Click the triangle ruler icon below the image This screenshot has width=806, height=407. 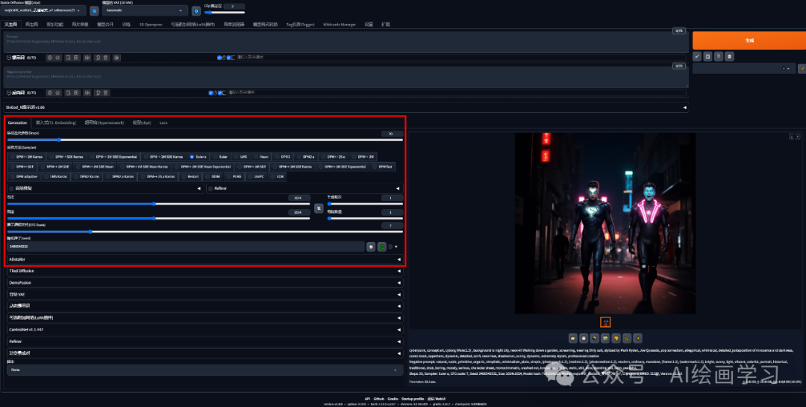tap(627, 338)
